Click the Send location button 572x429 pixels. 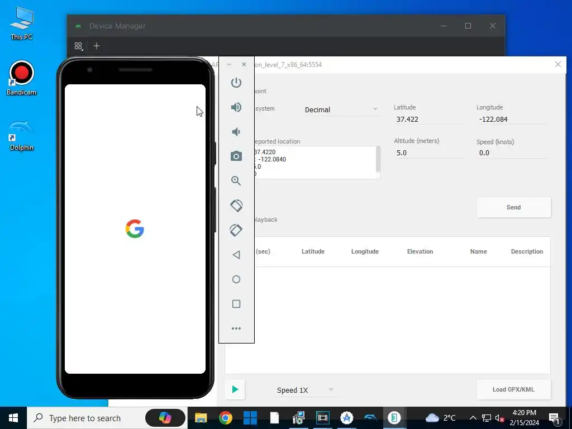coord(514,207)
